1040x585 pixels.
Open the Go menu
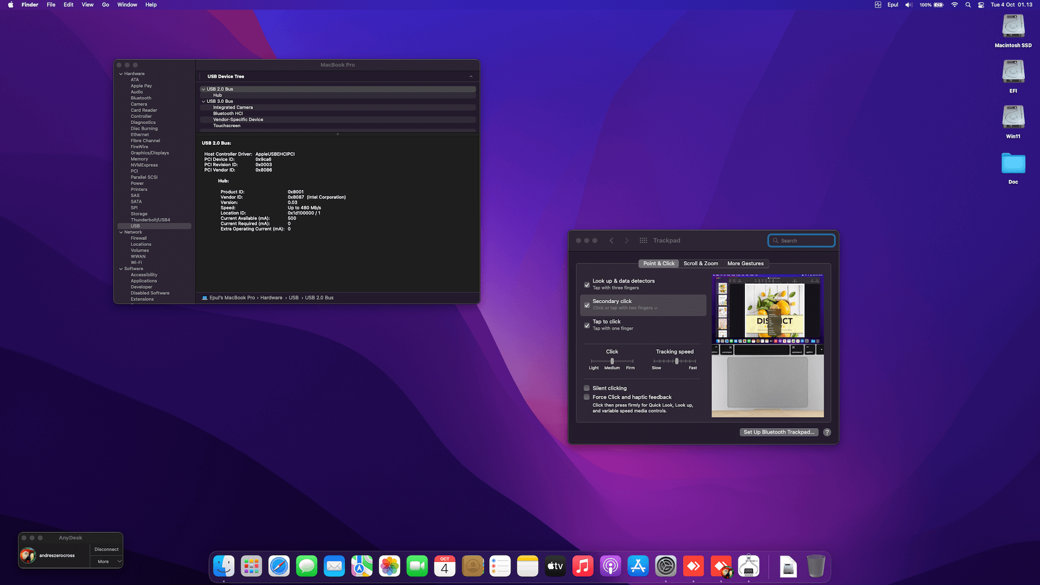pos(106,5)
